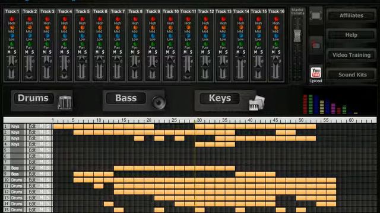Click the green Pan knob on Track 16
This screenshot has height=213, width=380.
[276, 44]
